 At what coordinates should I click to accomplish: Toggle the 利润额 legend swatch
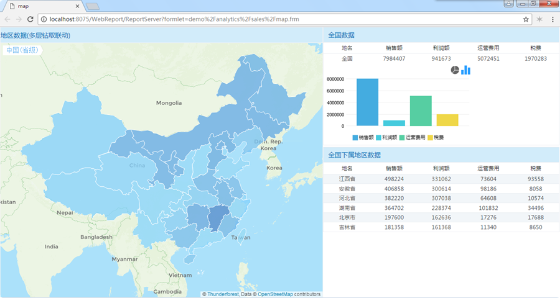tap(378, 138)
